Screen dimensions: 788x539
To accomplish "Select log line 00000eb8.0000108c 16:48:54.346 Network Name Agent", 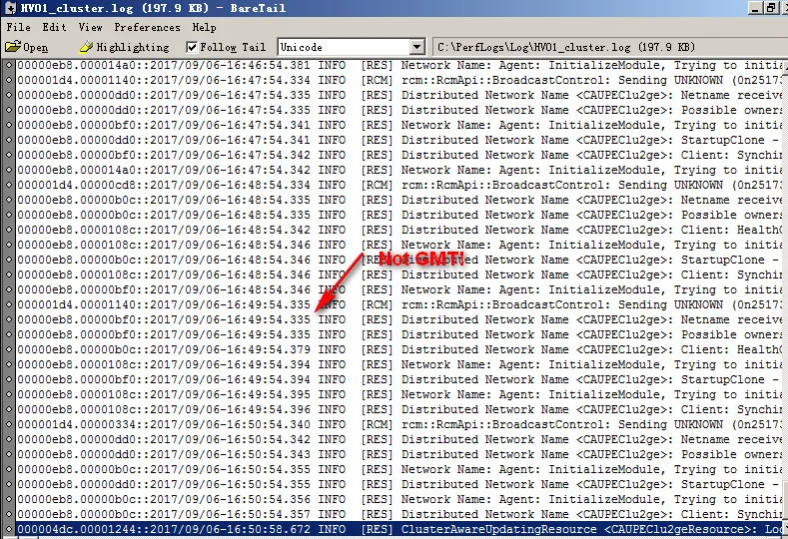I will pos(399,246).
